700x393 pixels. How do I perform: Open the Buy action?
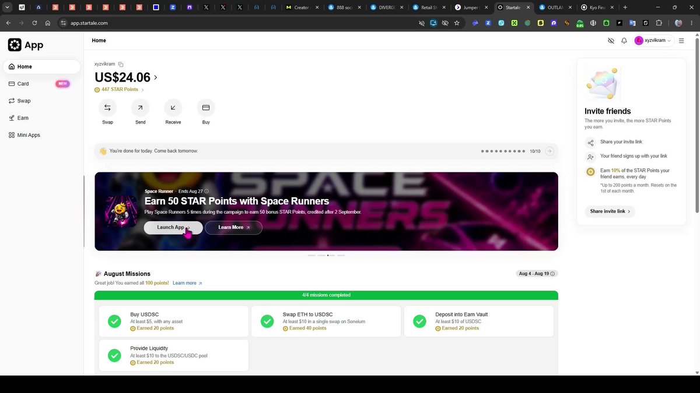[206, 108]
